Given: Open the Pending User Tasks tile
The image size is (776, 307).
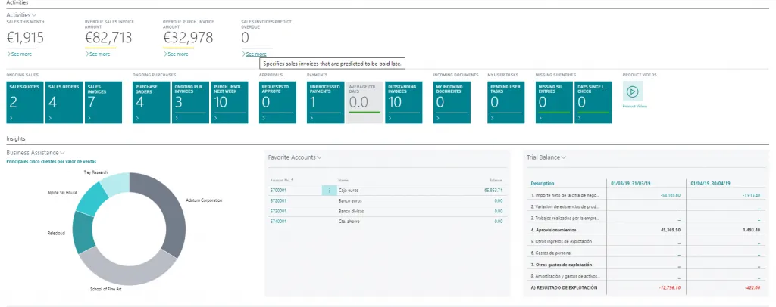Looking at the screenshot, I should (505, 102).
